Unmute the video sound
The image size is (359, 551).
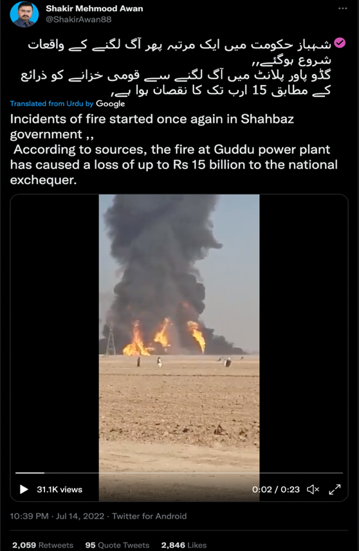(x=313, y=489)
